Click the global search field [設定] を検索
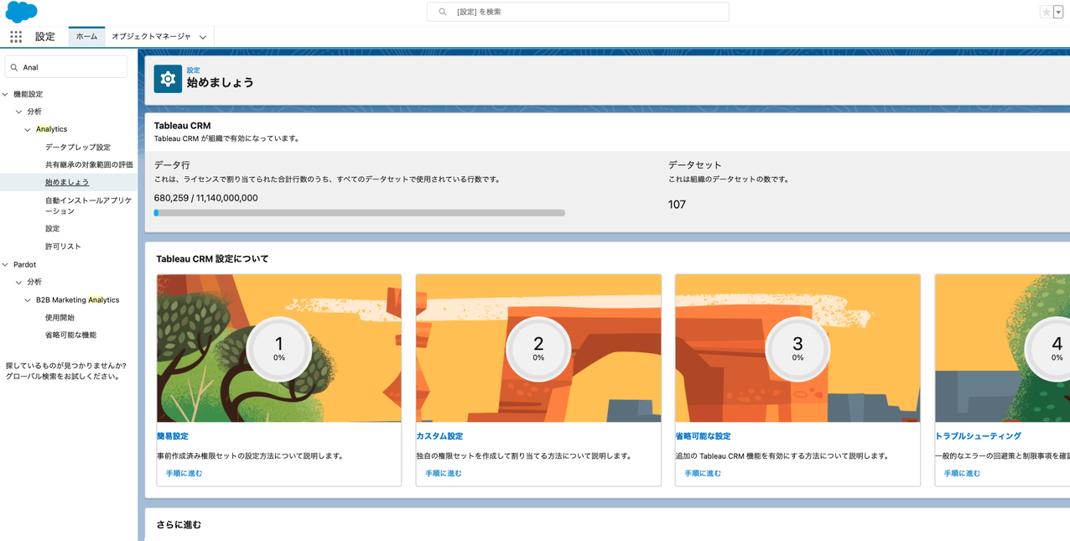This screenshot has width=1070, height=541. (578, 12)
